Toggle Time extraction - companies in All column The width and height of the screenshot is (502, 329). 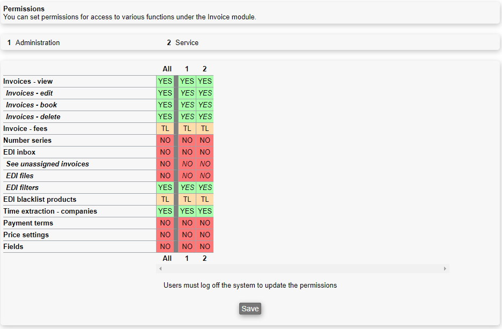tap(165, 211)
